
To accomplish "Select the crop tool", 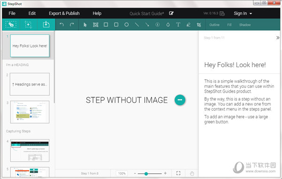I will (x=199, y=24).
